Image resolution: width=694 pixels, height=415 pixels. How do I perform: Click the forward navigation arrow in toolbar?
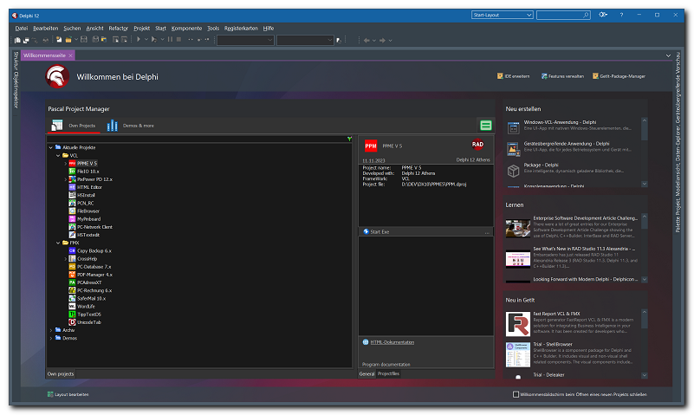tap(382, 40)
